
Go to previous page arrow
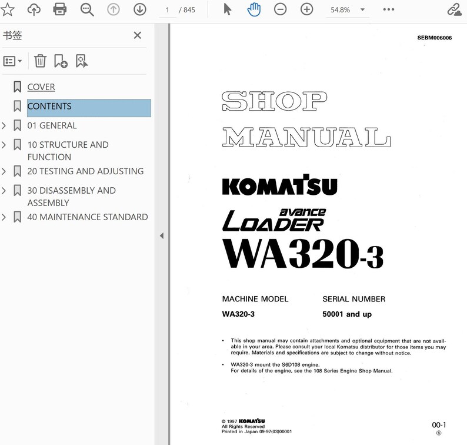click(113, 9)
